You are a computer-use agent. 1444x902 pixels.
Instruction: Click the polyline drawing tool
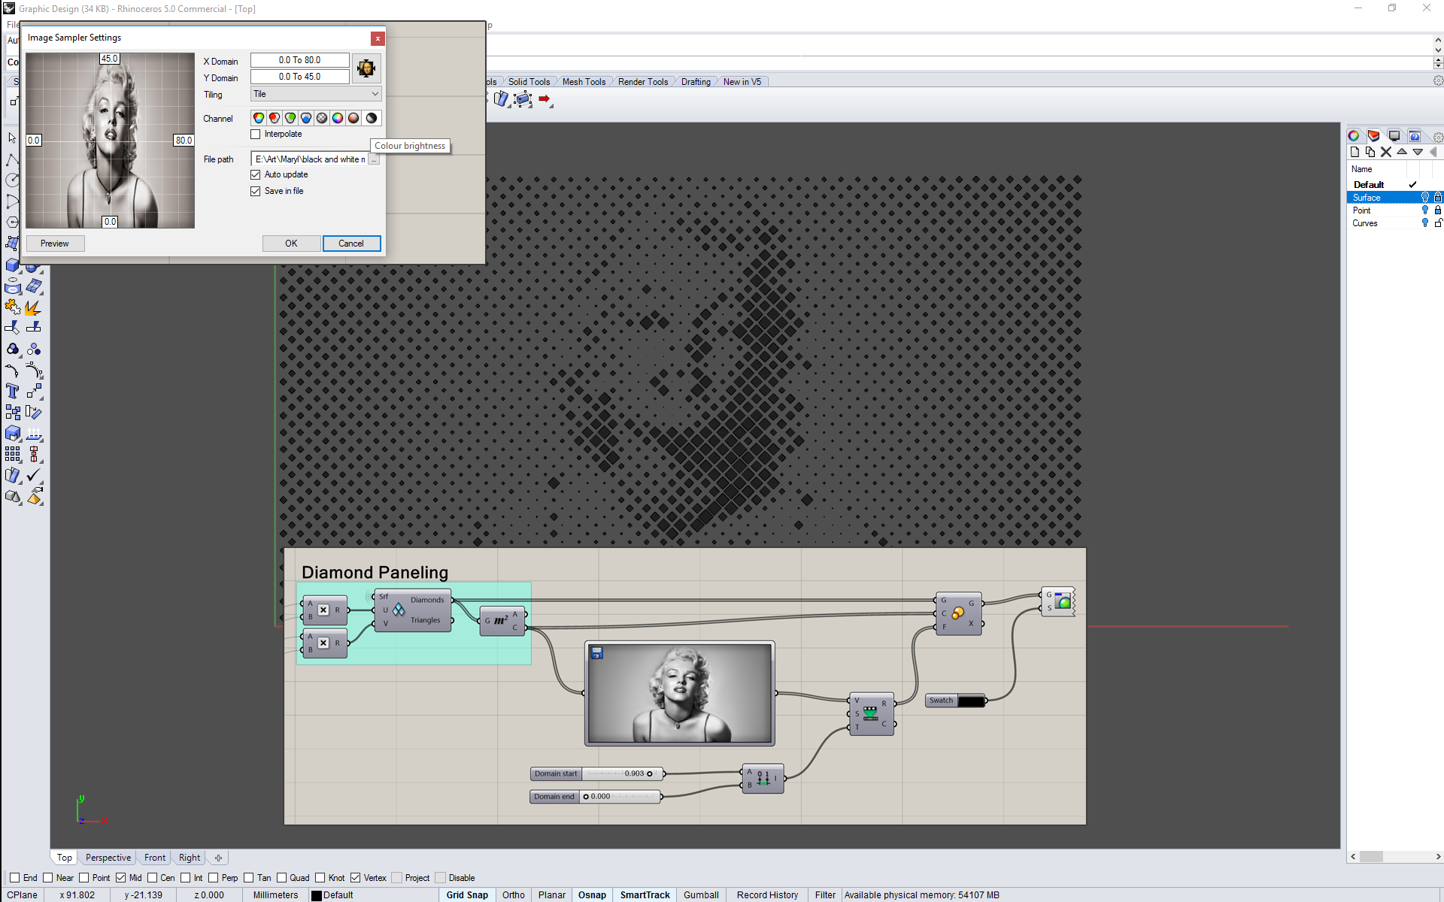12,159
